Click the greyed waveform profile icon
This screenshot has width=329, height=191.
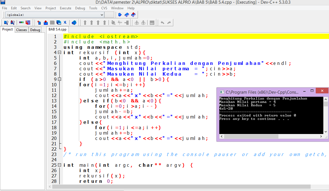click(120, 23)
